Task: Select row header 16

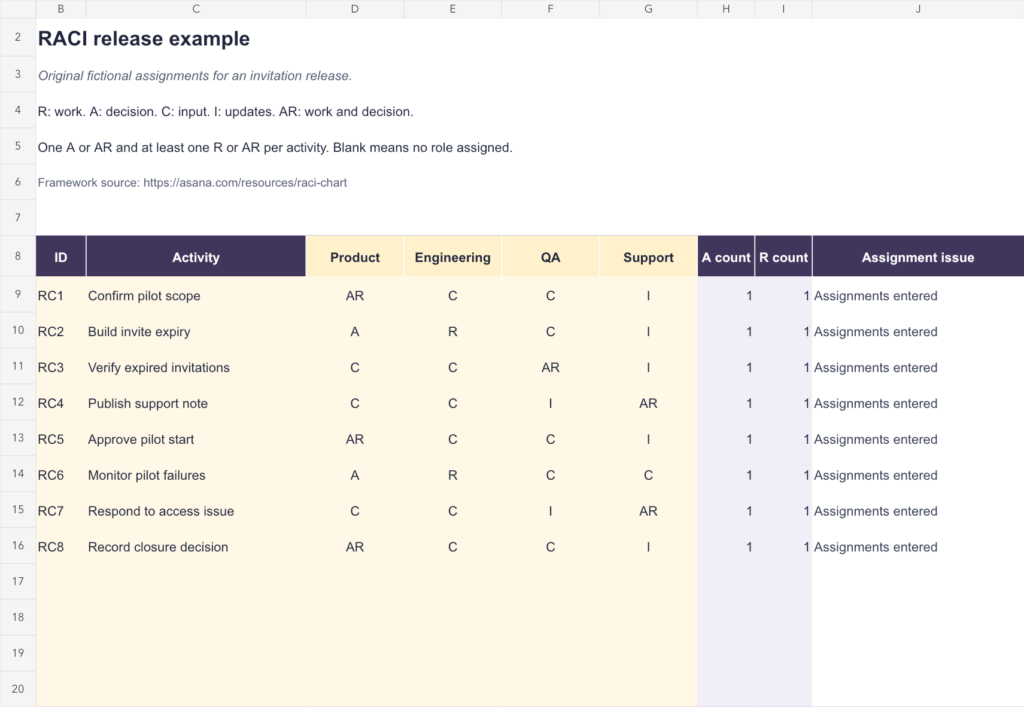Action: (x=18, y=546)
